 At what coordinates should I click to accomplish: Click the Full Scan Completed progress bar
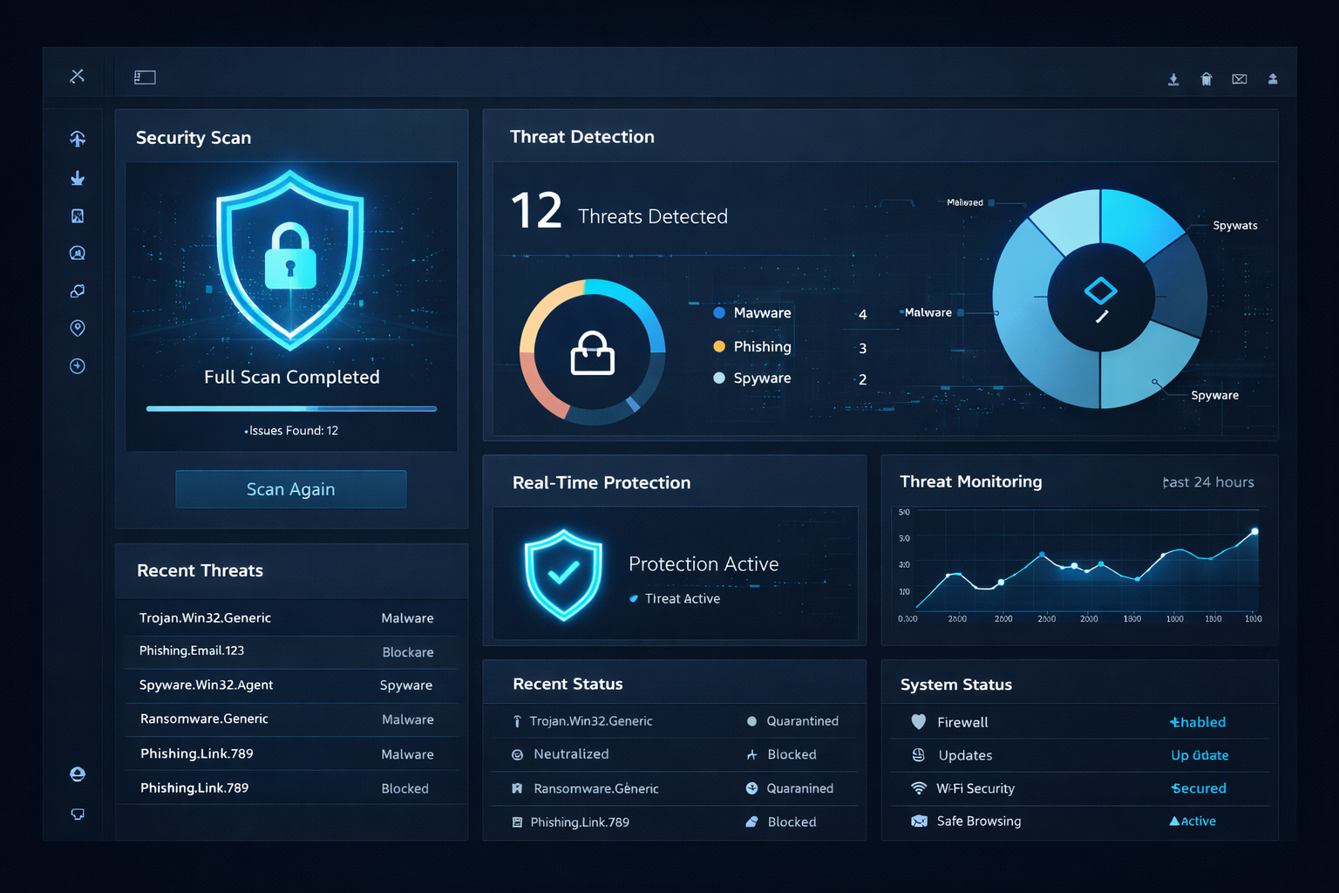coord(291,408)
